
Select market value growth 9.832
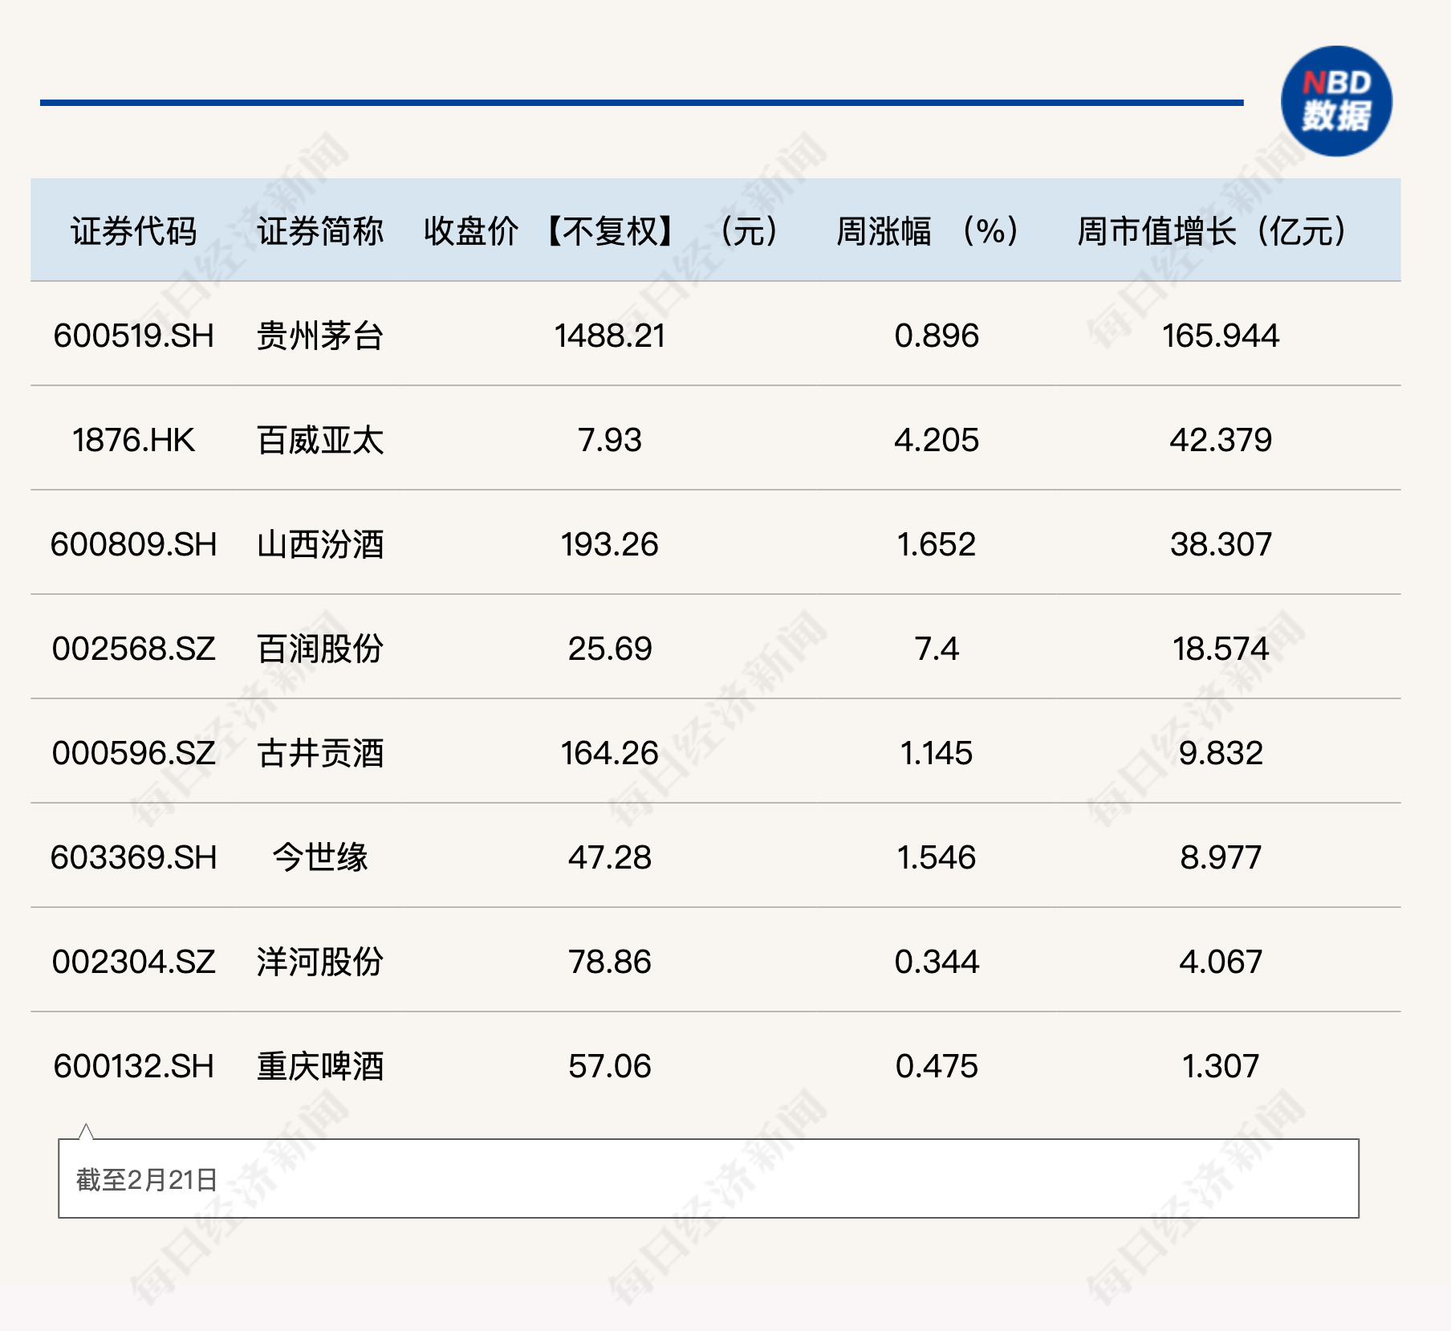(1221, 753)
